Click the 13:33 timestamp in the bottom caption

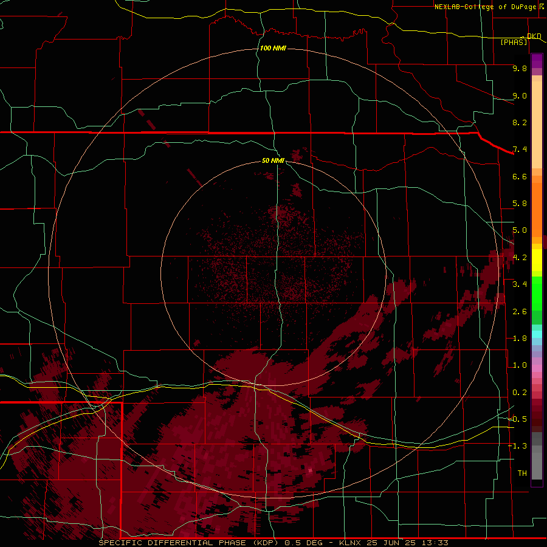435,543
